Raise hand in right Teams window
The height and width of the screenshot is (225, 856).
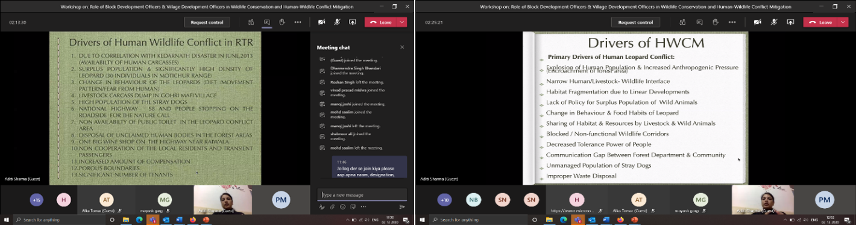715,22
